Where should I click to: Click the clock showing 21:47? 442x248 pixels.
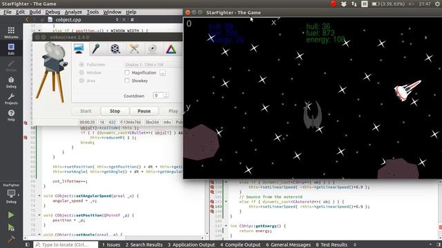click(425, 3)
